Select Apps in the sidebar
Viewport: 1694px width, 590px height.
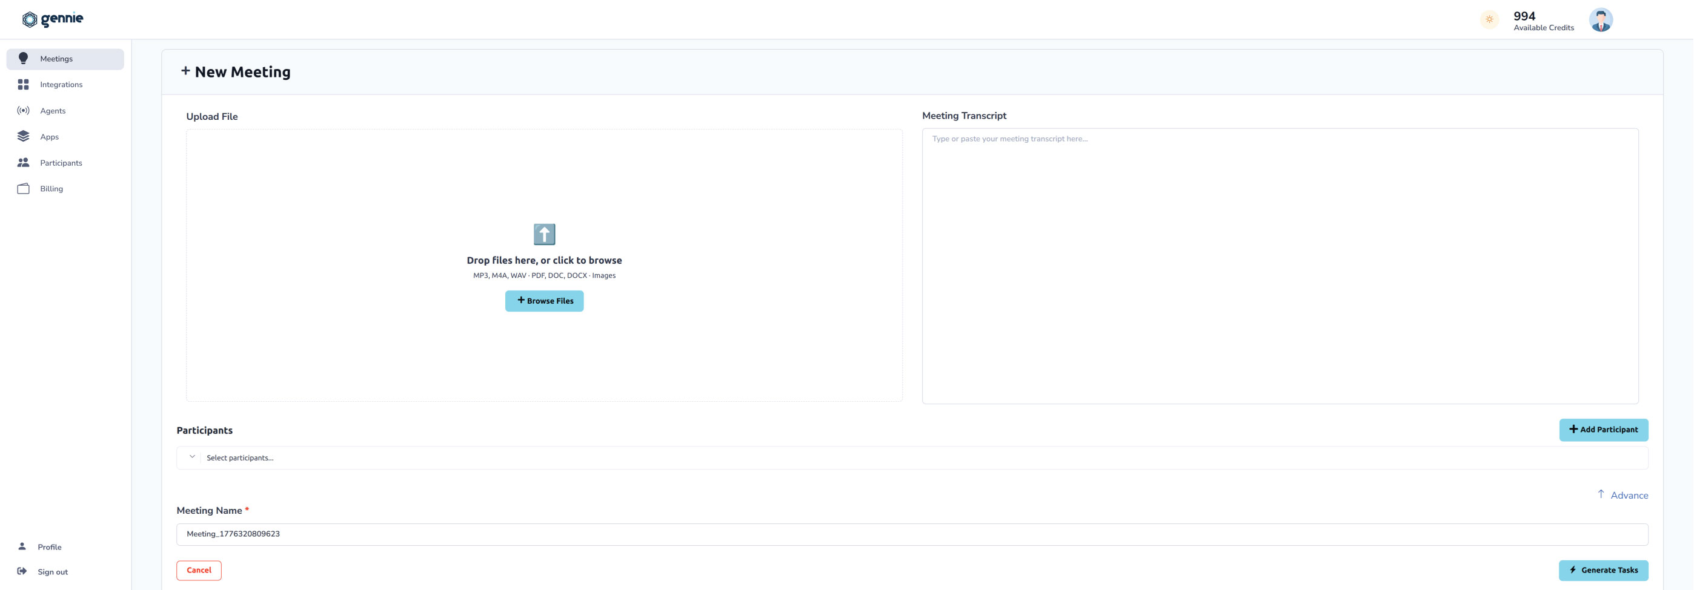(65, 137)
